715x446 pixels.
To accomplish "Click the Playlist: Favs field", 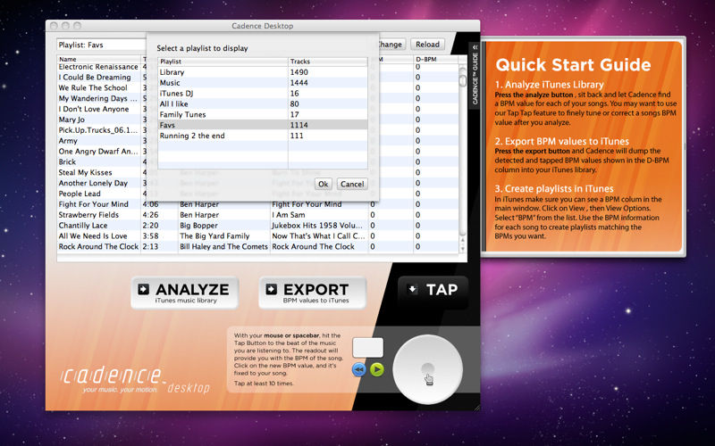I will point(102,45).
